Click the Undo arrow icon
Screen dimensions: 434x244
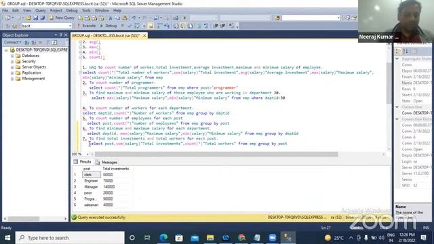(x=134, y=18)
